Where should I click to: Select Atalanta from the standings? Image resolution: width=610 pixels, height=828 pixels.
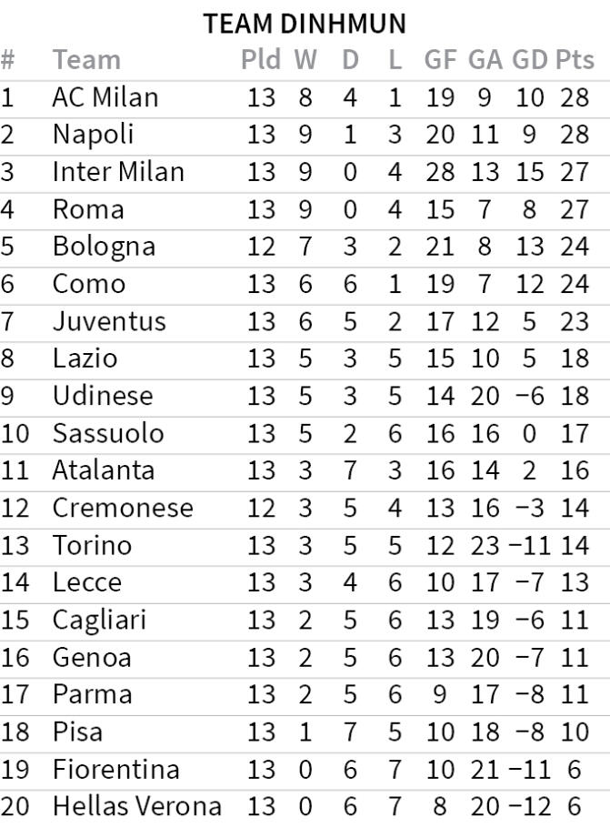point(104,470)
